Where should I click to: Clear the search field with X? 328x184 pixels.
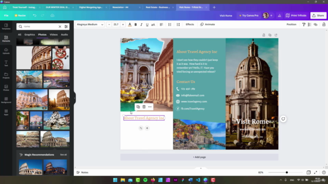pos(60,27)
